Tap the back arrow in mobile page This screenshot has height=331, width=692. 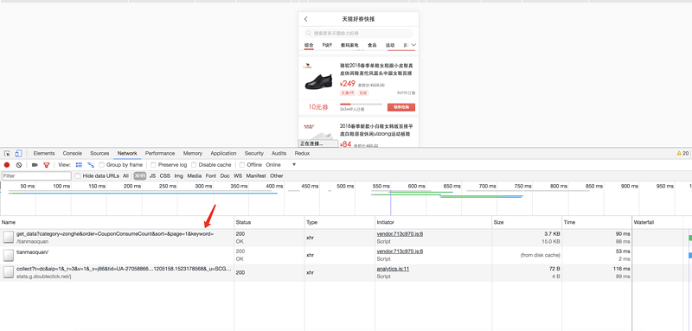click(x=306, y=19)
